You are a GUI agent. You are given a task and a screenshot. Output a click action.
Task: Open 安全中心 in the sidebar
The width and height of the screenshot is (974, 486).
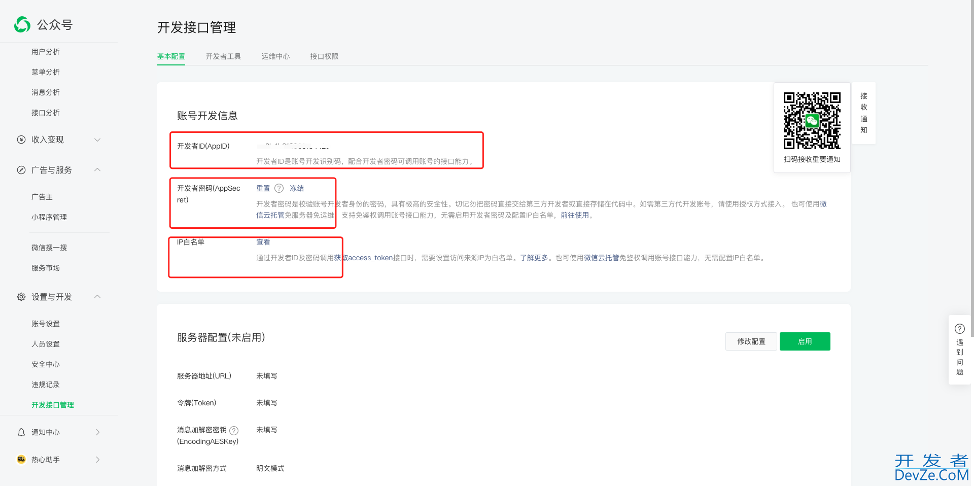click(46, 364)
